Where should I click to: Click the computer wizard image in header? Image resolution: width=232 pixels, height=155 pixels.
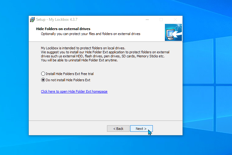[173, 32]
